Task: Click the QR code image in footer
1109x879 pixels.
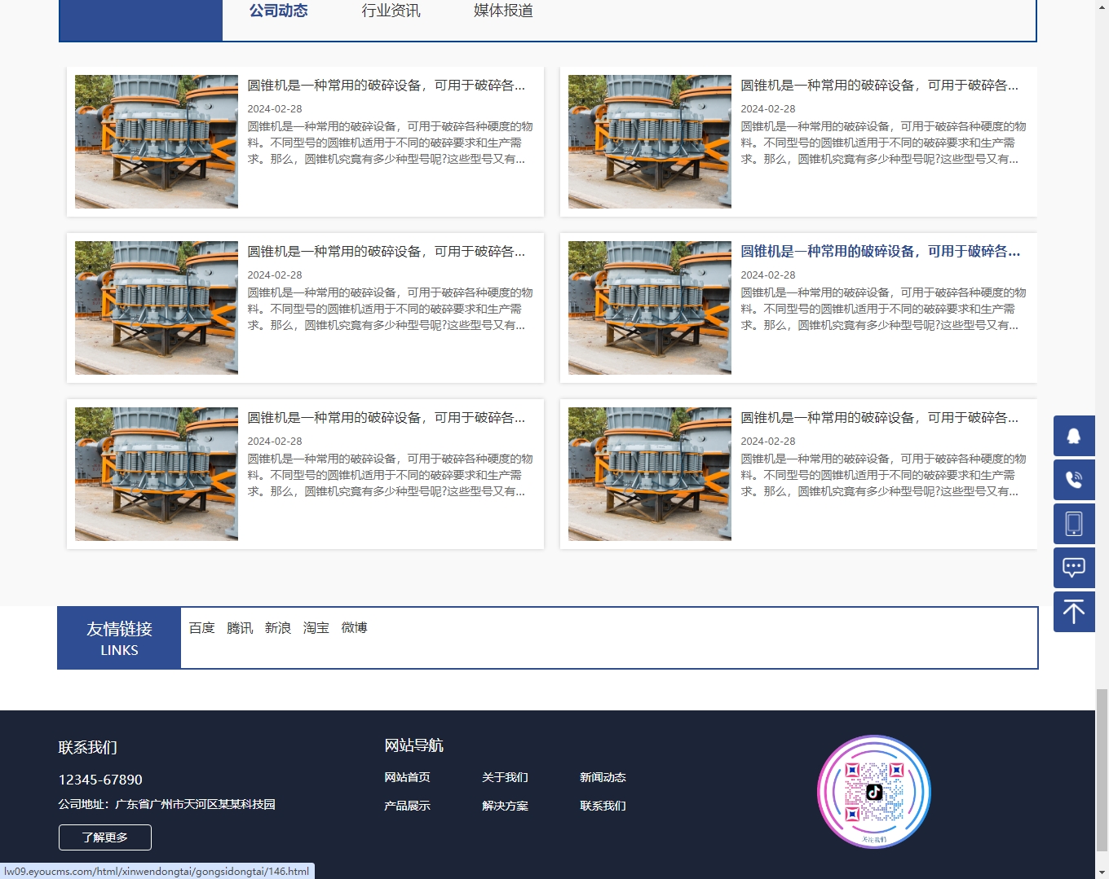Action: (874, 792)
